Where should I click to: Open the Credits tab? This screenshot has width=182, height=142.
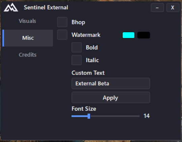(x=27, y=55)
